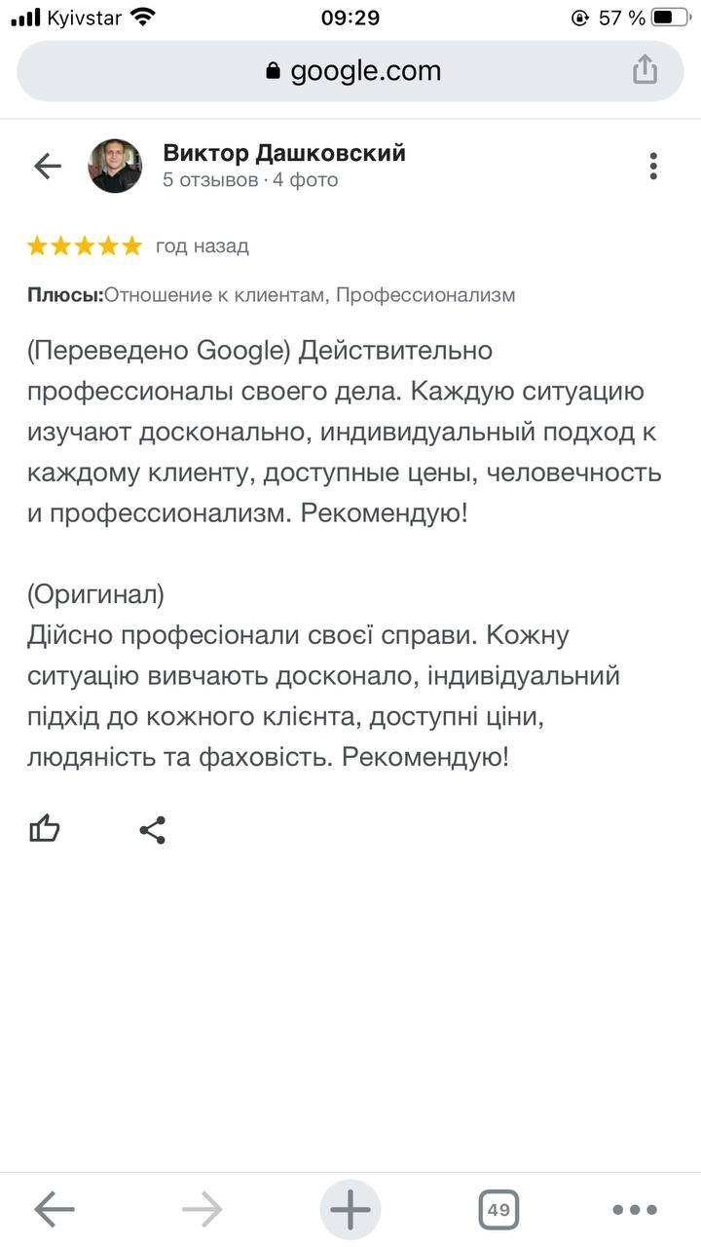Tap the browser share icon in address bar
Image resolution: width=701 pixels, height=1247 pixels.
(x=645, y=70)
